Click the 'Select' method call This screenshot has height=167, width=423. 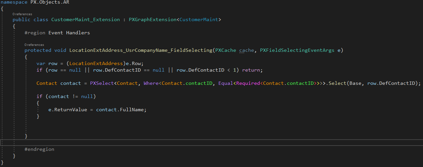(x=337, y=83)
